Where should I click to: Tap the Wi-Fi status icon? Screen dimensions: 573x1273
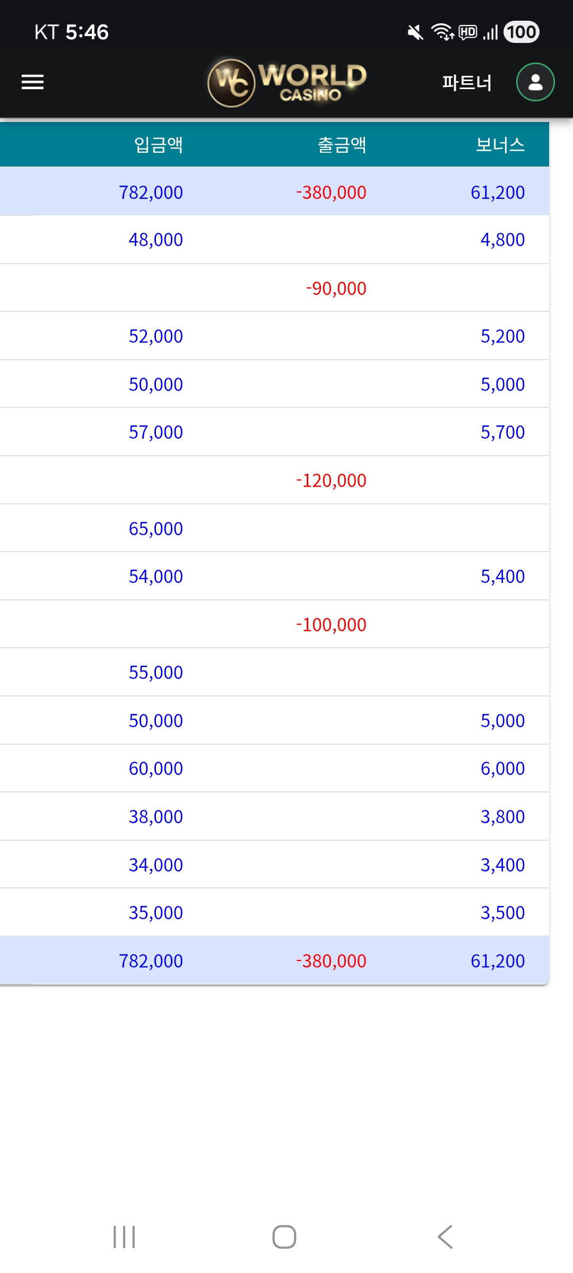pos(442,32)
